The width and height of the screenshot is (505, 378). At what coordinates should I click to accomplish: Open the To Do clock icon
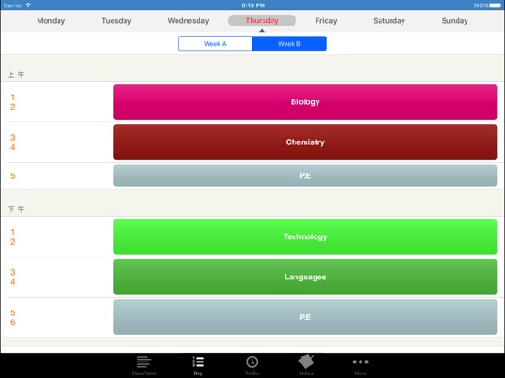252,362
